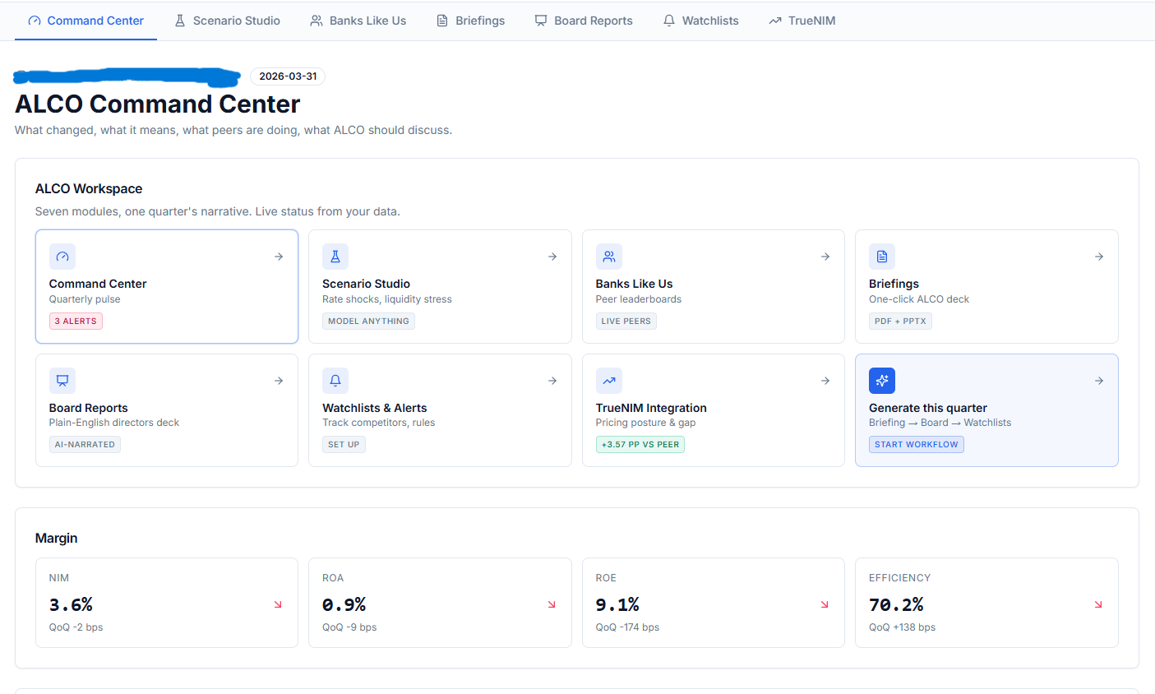Image resolution: width=1155 pixels, height=694 pixels.
Task: Click the people icon on Banks Like Us card
Action: 609,257
